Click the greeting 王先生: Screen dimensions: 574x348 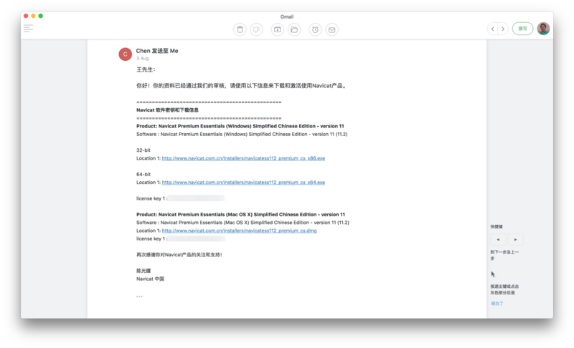(x=146, y=69)
